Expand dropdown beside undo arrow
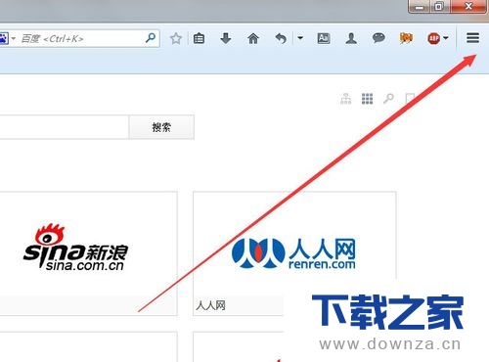Viewport: 489px width, 362px height. [x=300, y=38]
